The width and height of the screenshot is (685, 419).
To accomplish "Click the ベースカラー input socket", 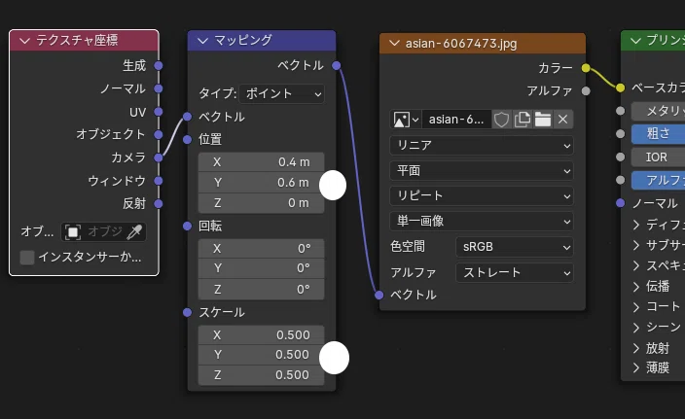I will tap(621, 87).
